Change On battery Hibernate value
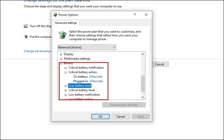Screen dimensions: 224x140 [96, 76]
